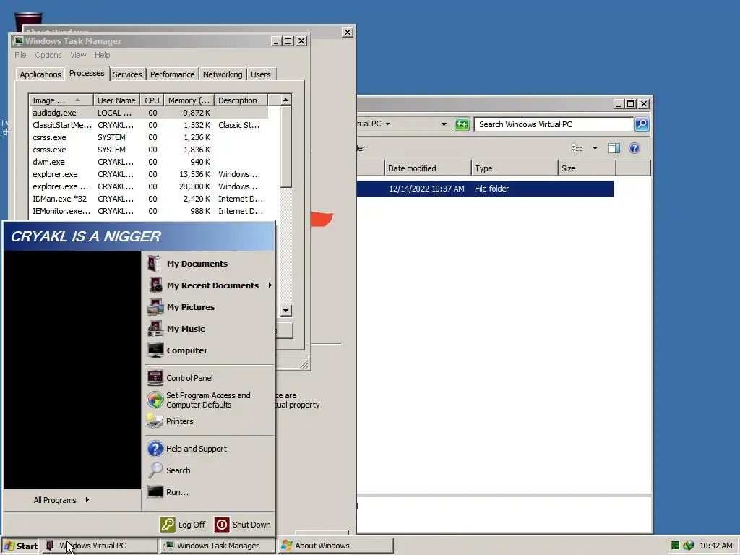The image size is (740, 555).
Task: Click the Task Manager icon in the window title bar
Action: pos(18,41)
